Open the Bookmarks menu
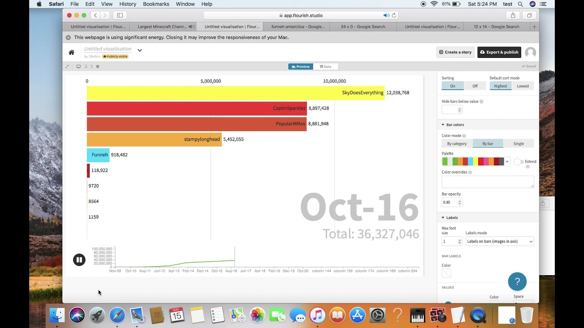Screen dimensions: 584x328 pos(156,4)
